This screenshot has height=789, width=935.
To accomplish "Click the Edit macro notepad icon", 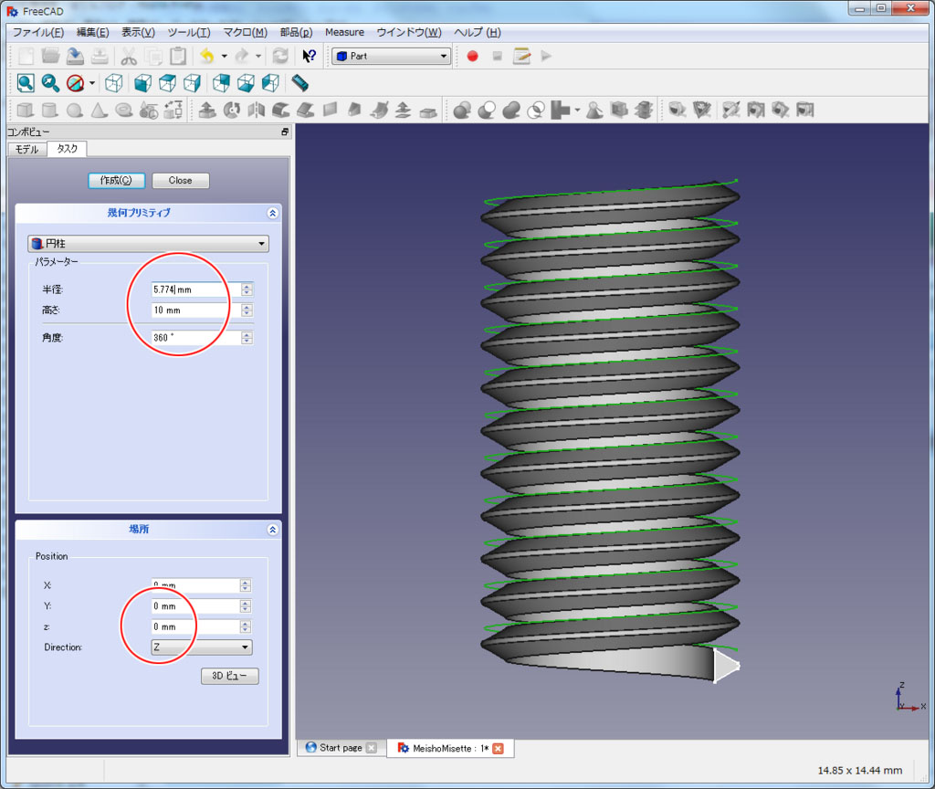I will click(x=521, y=56).
